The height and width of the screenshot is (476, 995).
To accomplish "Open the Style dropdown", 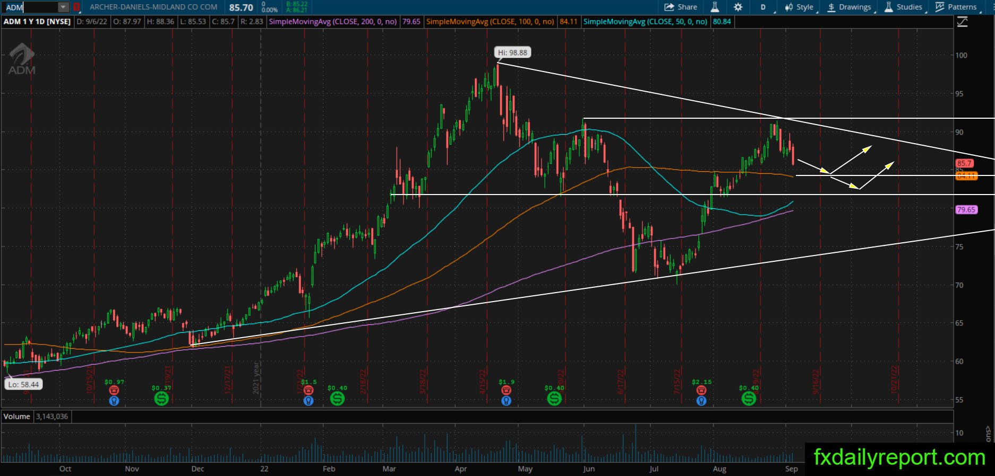I will [800, 7].
